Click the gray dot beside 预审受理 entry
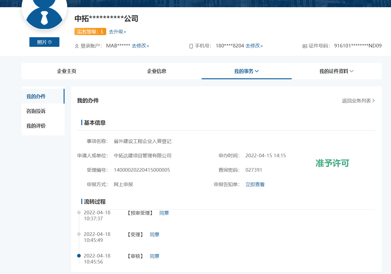Image resolution: width=391 pixels, height=274 pixels. point(78,212)
